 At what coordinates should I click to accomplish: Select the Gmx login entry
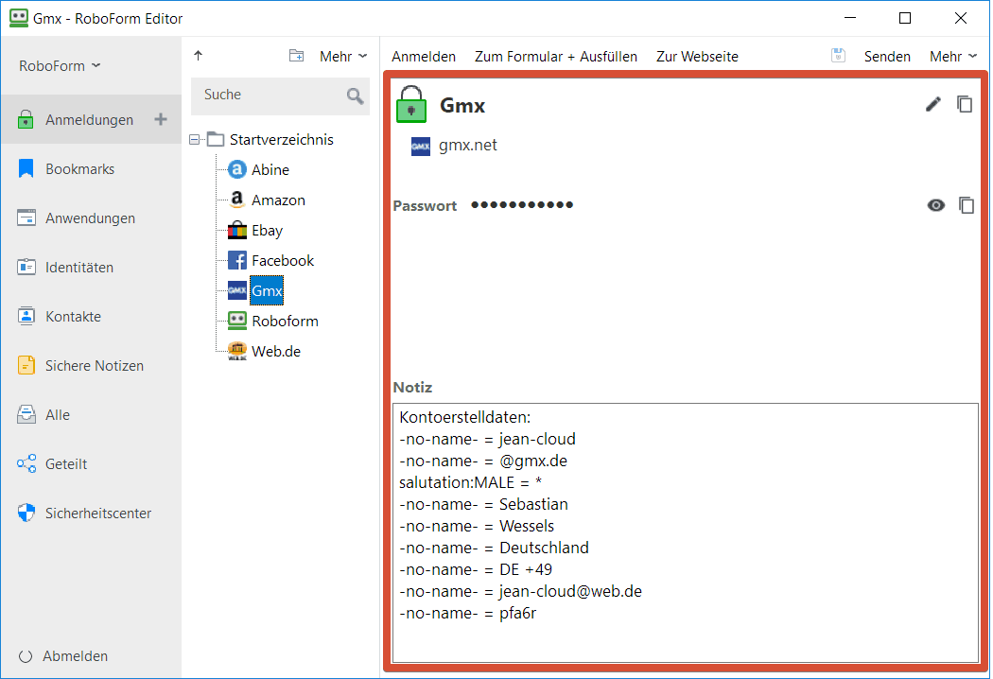[267, 290]
